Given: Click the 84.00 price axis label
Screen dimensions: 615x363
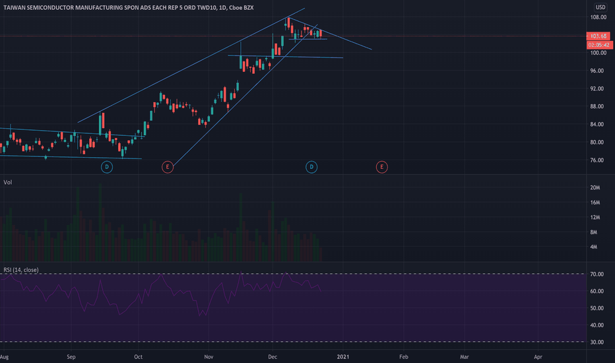Looking at the screenshot, I should pyautogui.click(x=597, y=124).
